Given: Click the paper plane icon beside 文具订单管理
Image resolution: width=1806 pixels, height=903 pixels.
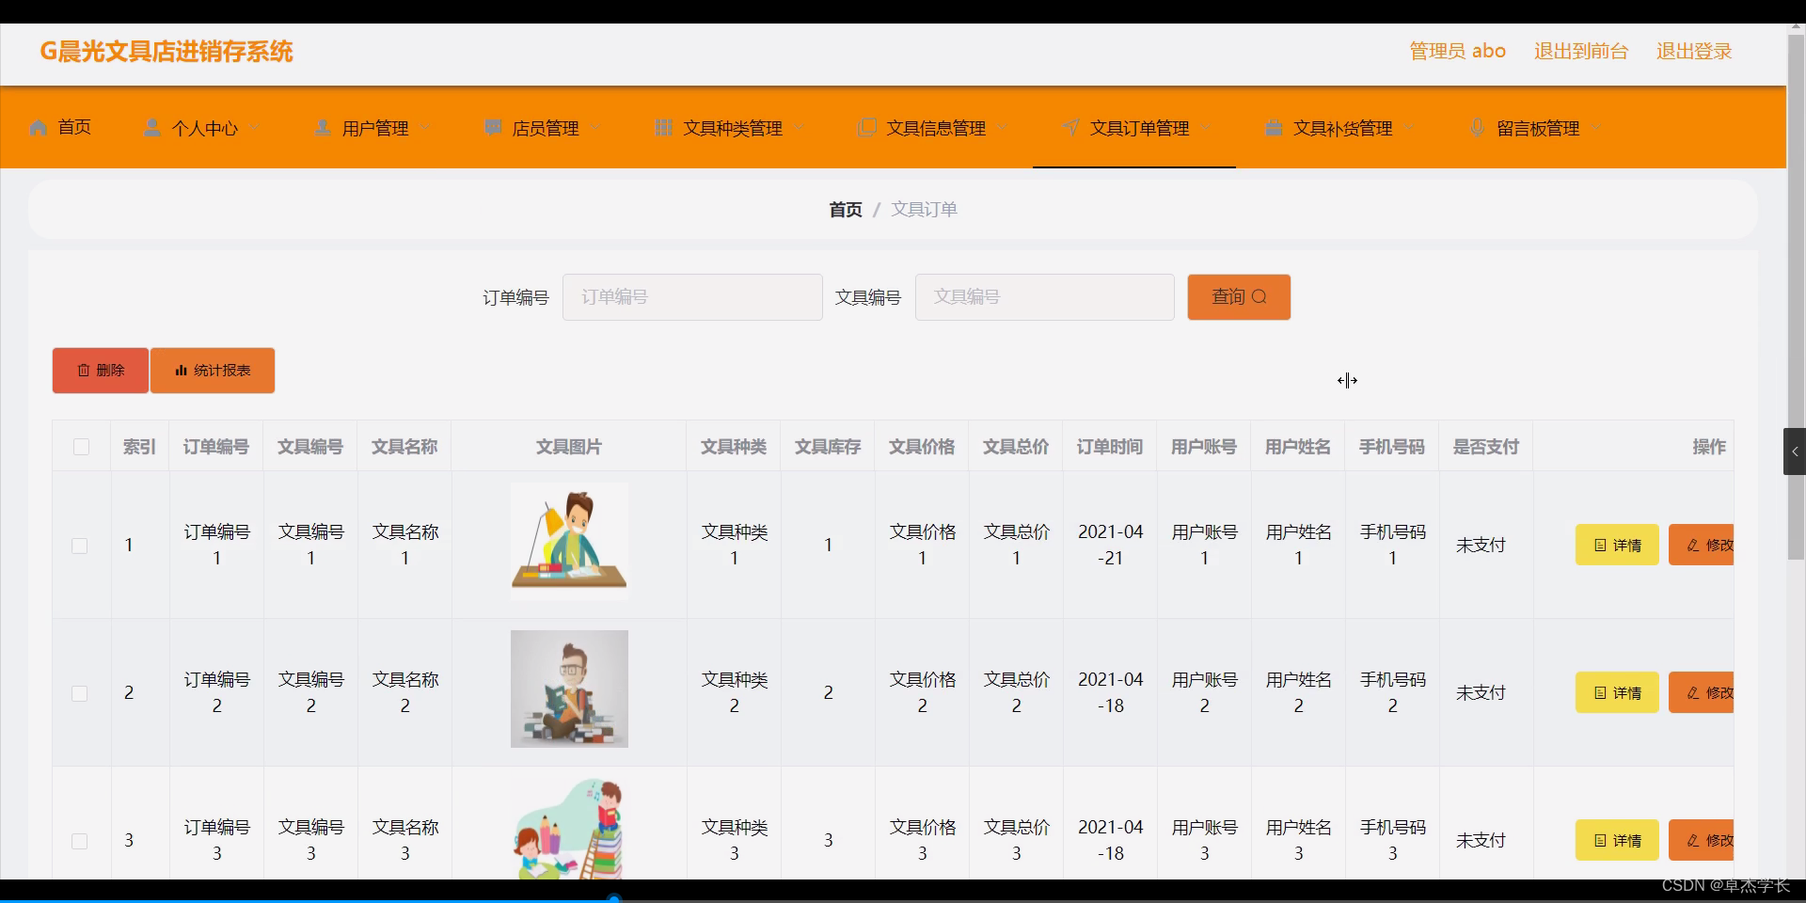Looking at the screenshot, I should click(x=1070, y=128).
